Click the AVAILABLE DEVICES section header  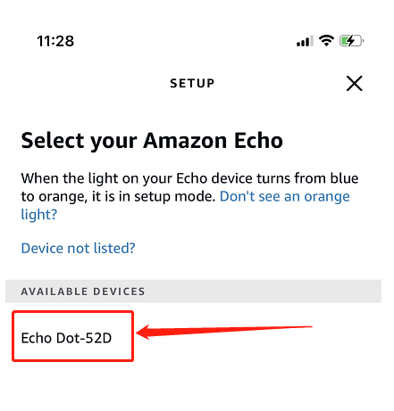pos(193,292)
